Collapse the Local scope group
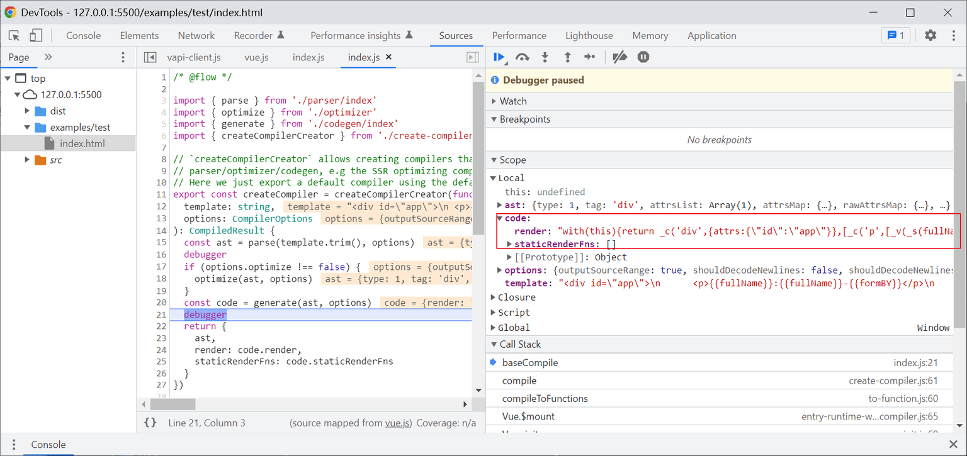The height and width of the screenshot is (456, 967). (494, 178)
